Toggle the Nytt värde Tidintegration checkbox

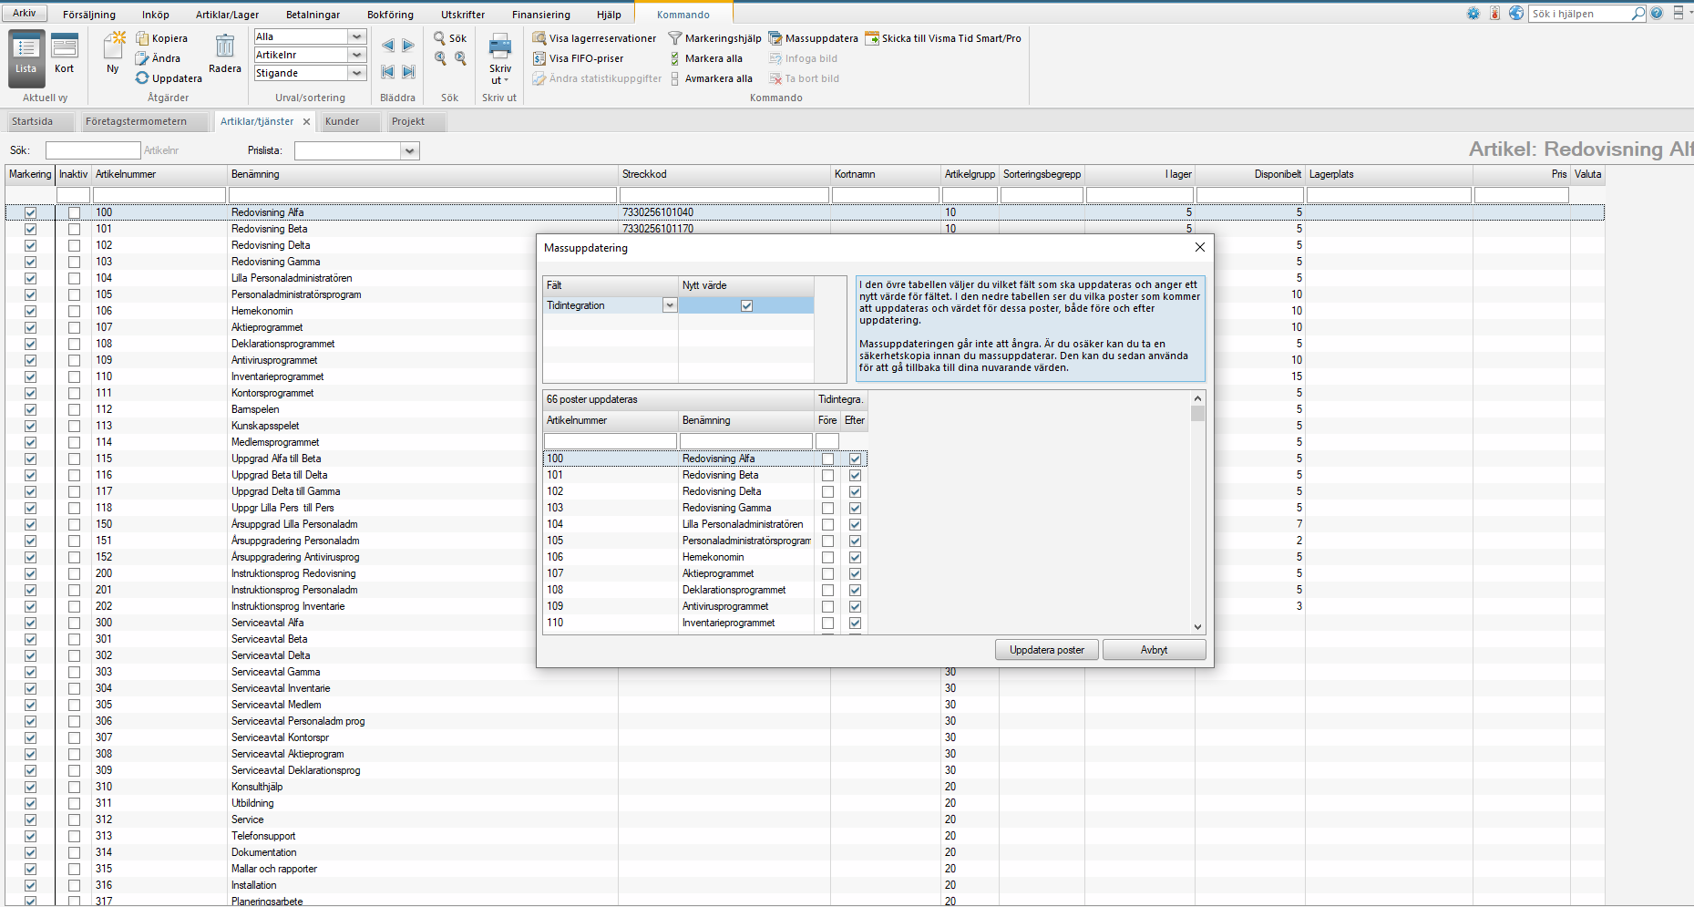pos(746,305)
